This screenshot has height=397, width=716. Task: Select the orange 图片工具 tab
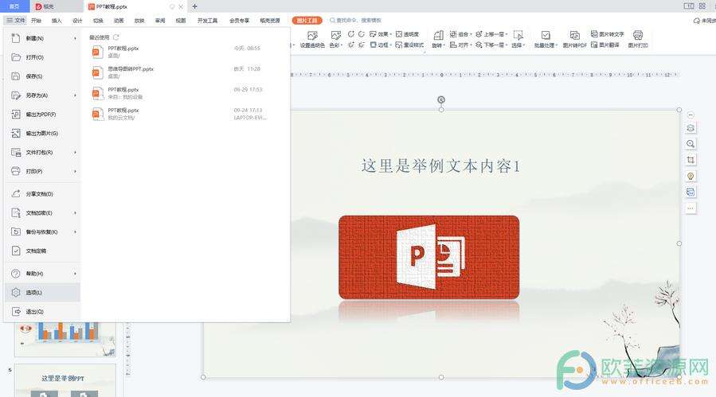[307, 21]
